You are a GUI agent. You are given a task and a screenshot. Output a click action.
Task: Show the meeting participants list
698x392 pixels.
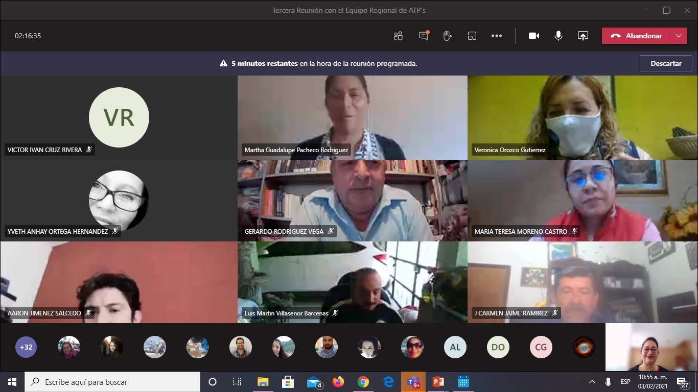point(398,36)
